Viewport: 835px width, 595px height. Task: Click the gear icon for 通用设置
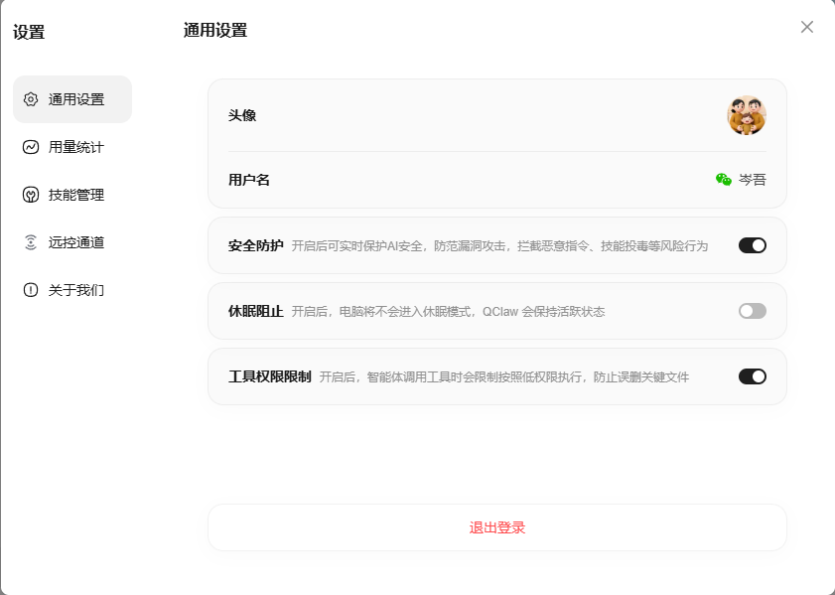point(31,99)
